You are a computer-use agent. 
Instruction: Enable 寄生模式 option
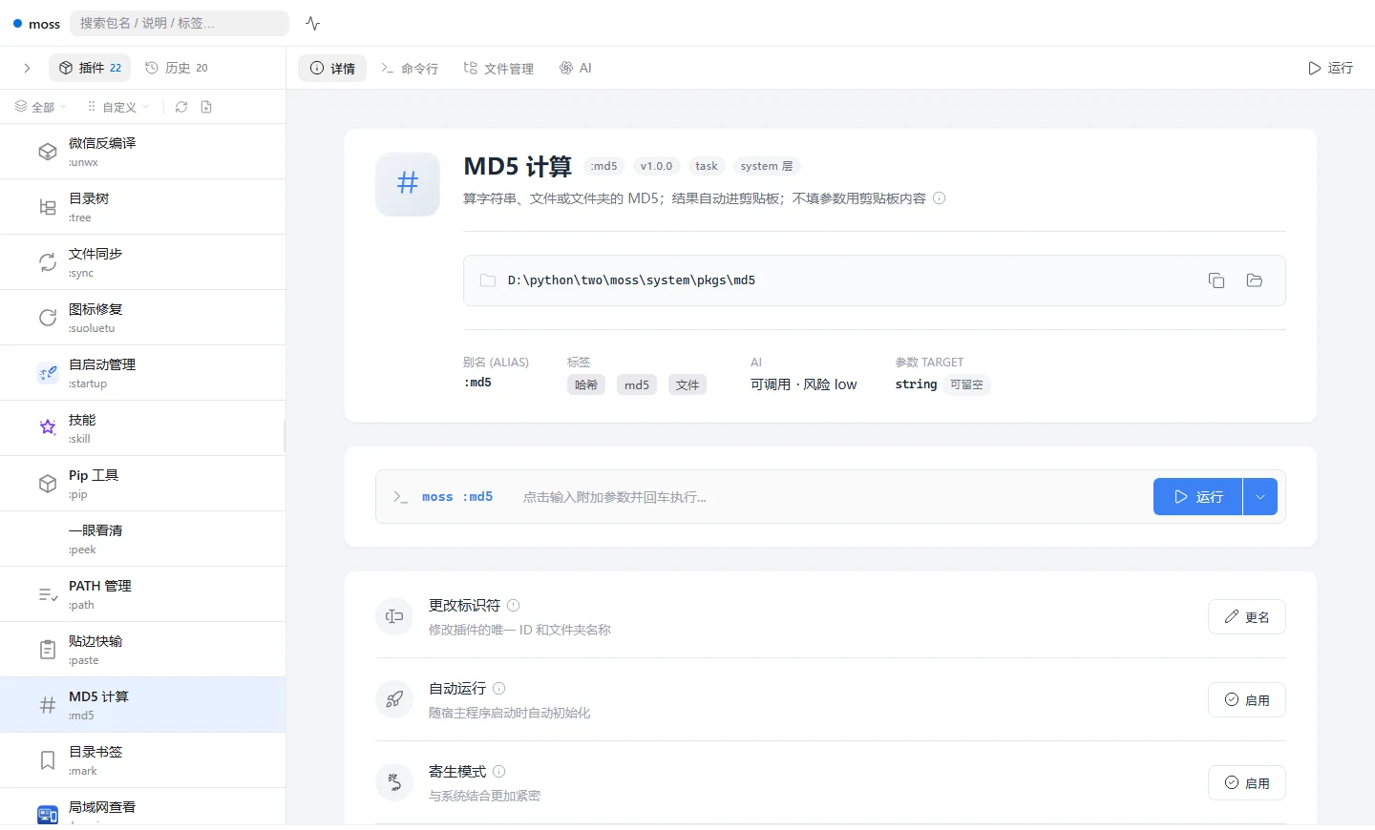pyautogui.click(x=1247, y=783)
